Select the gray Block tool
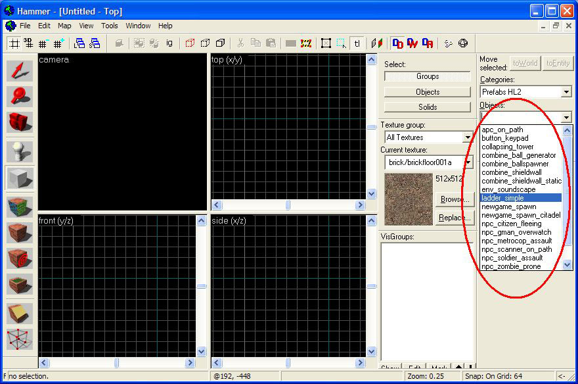578x384 pixels. pos(20,178)
